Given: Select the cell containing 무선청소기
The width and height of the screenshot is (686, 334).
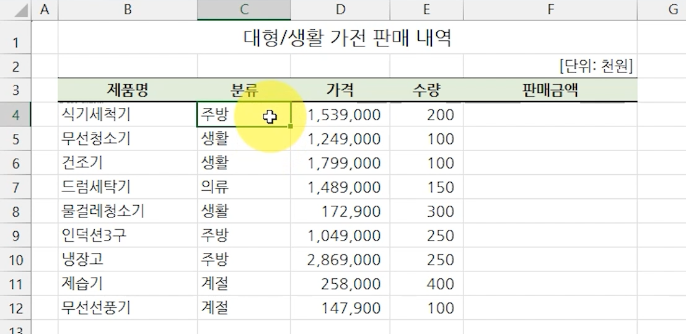Looking at the screenshot, I should pyautogui.click(x=127, y=139).
